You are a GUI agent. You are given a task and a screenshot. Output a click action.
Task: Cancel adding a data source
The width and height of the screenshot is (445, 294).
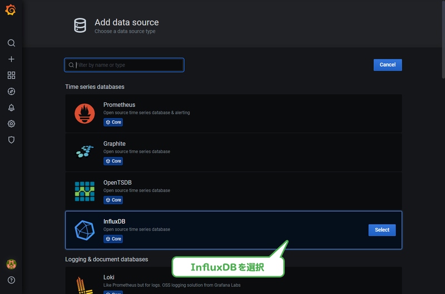tap(387, 65)
